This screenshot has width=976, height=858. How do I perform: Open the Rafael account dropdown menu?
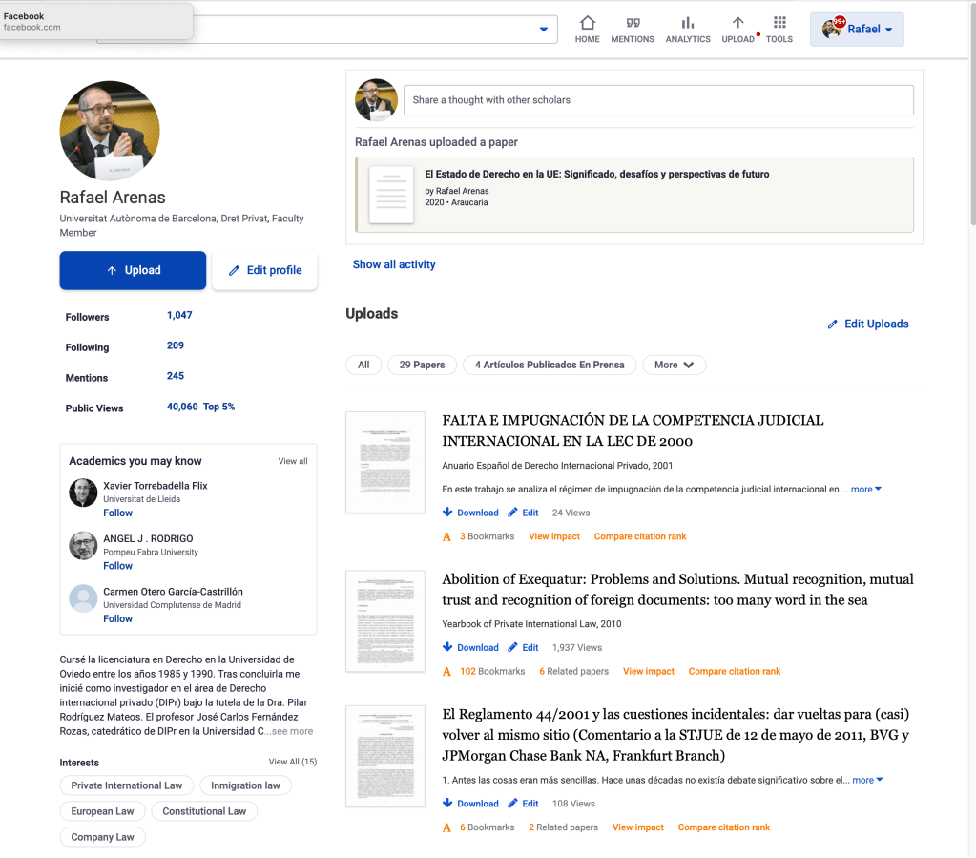click(857, 29)
